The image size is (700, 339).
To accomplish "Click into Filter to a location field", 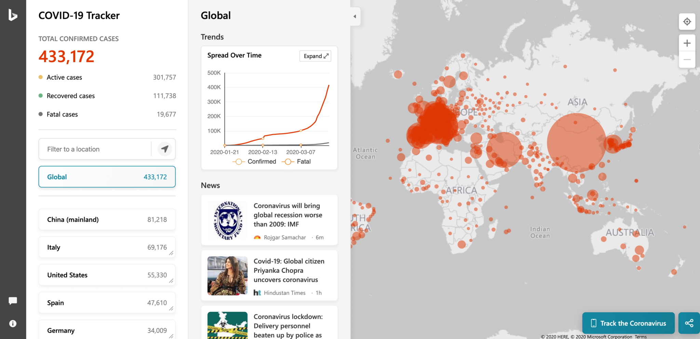I will 95,149.
